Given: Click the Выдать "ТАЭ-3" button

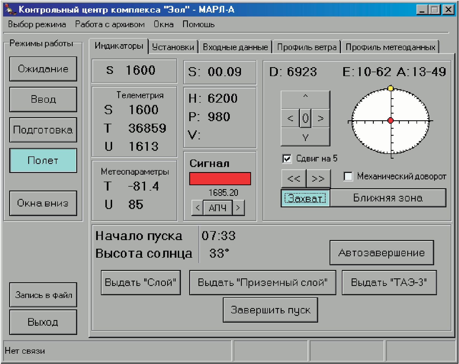Looking at the screenshot, I should pos(389,283).
